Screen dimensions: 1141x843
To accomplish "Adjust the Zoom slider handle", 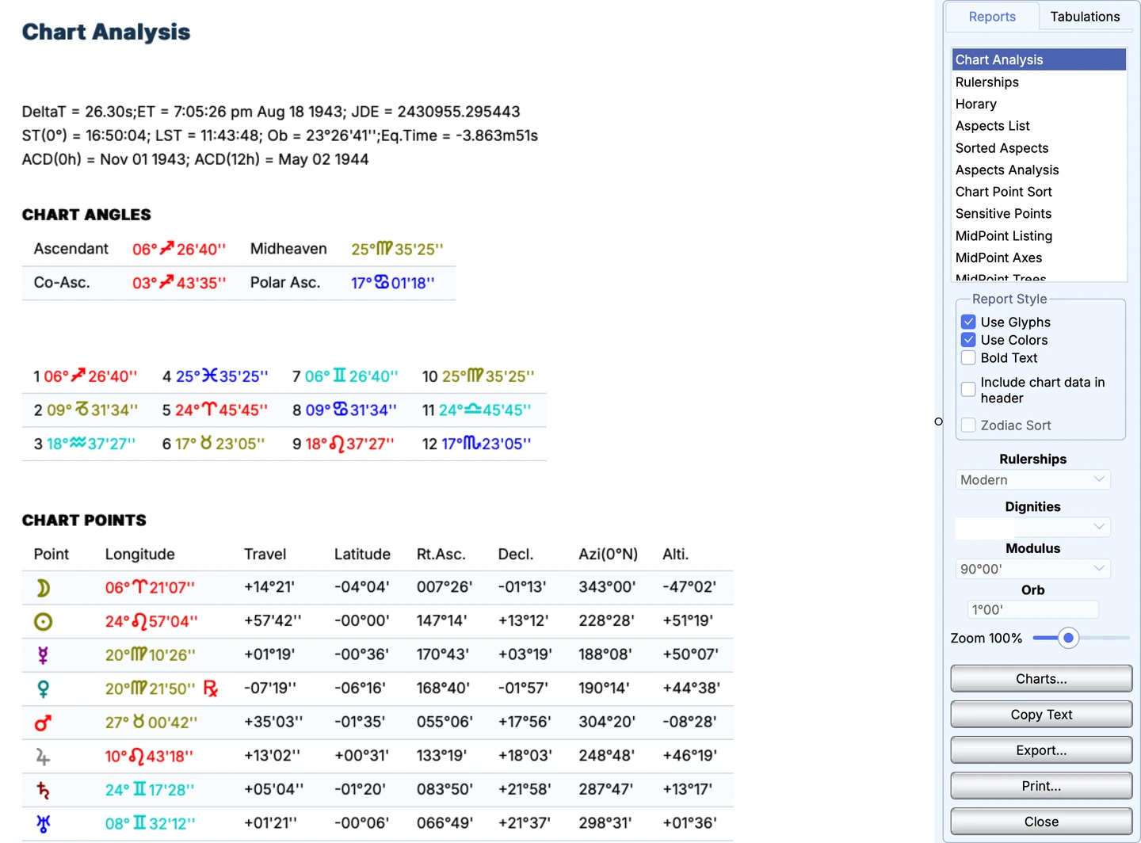I will coord(1068,638).
